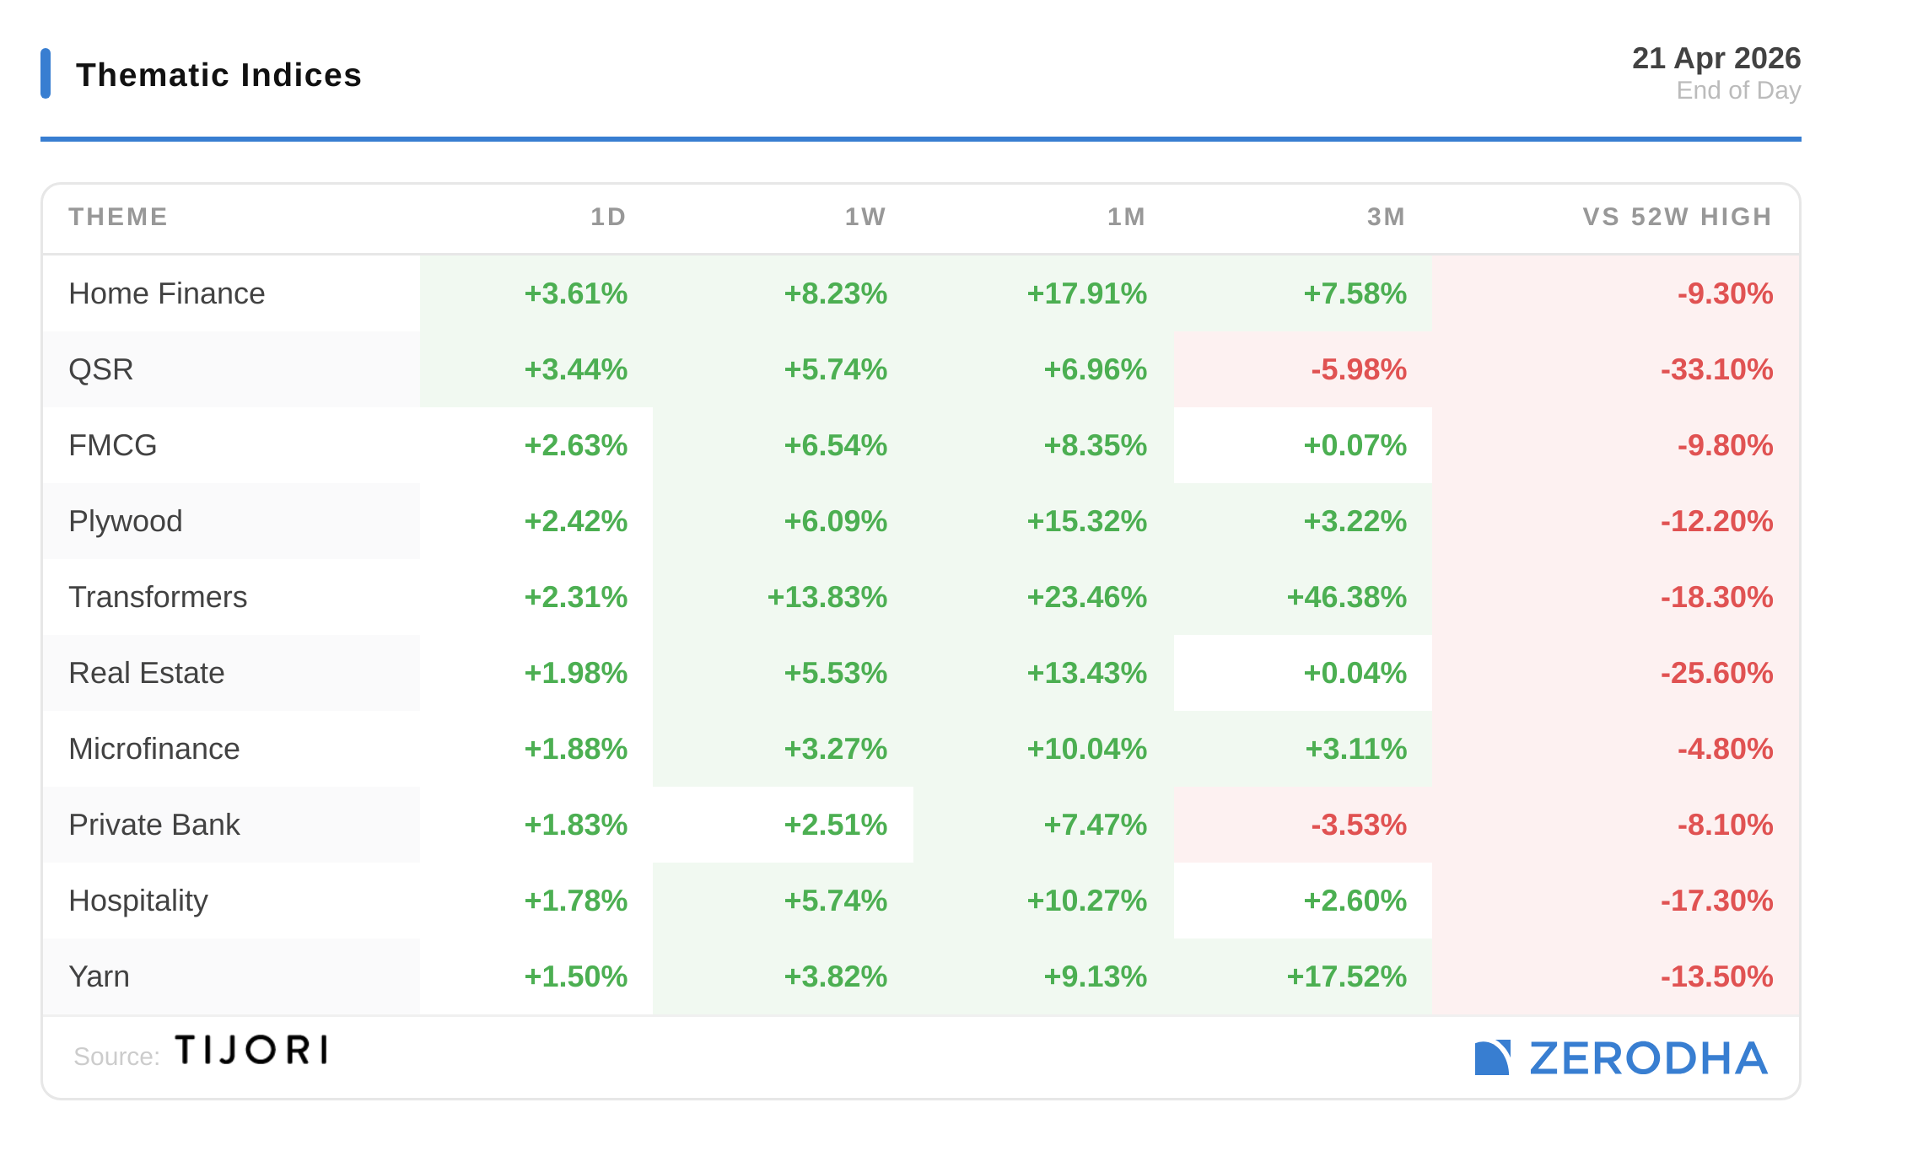Sort by the 3M column header
The width and height of the screenshot is (1923, 1151).
point(1386,217)
